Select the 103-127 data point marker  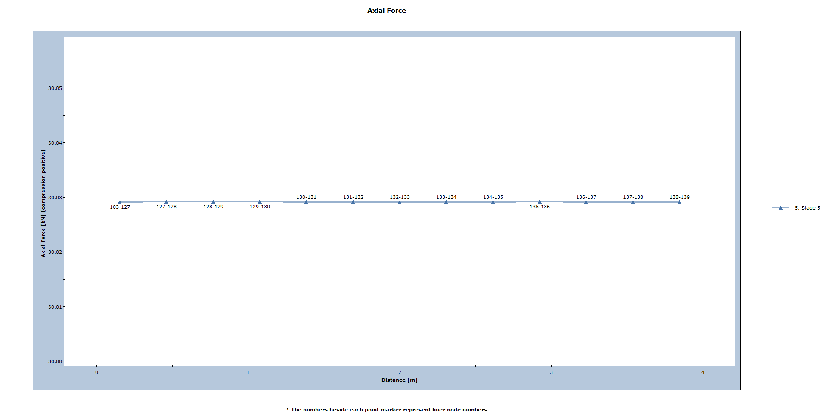[121, 201]
